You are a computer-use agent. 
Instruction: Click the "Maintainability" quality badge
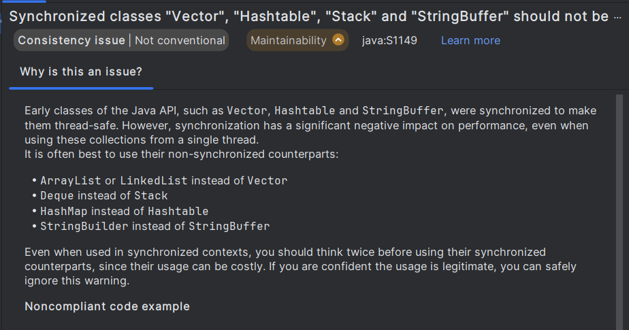click(289, 41)
